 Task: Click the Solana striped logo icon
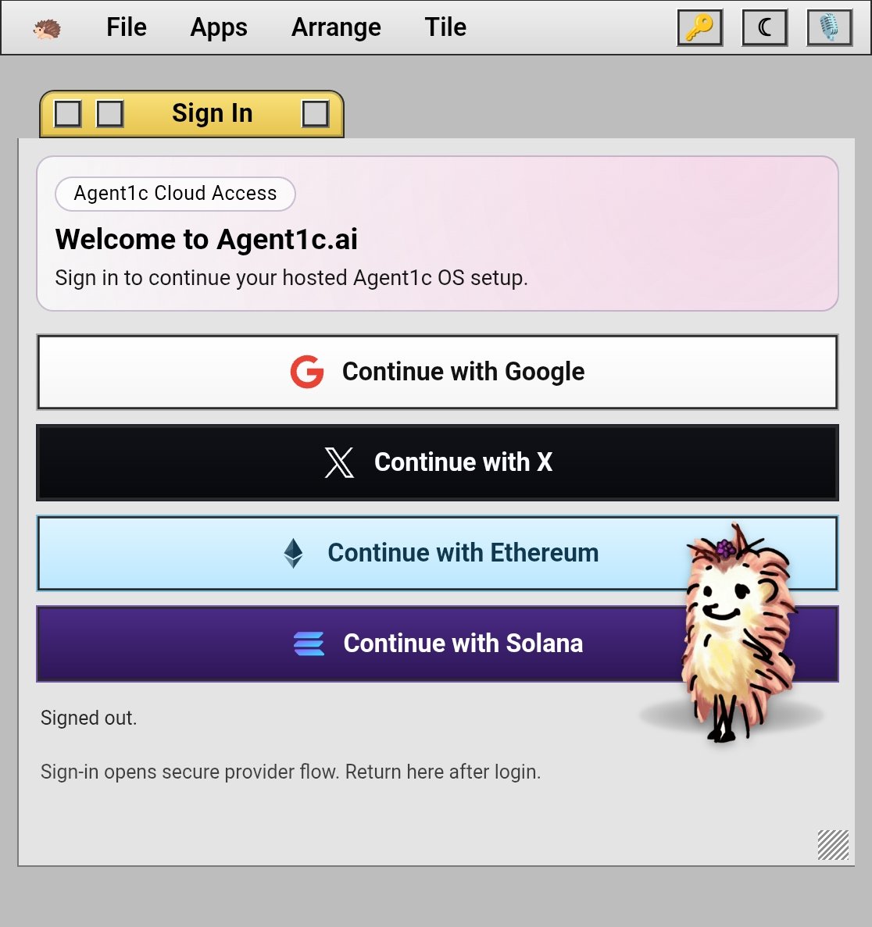click(x=309, y=644)
